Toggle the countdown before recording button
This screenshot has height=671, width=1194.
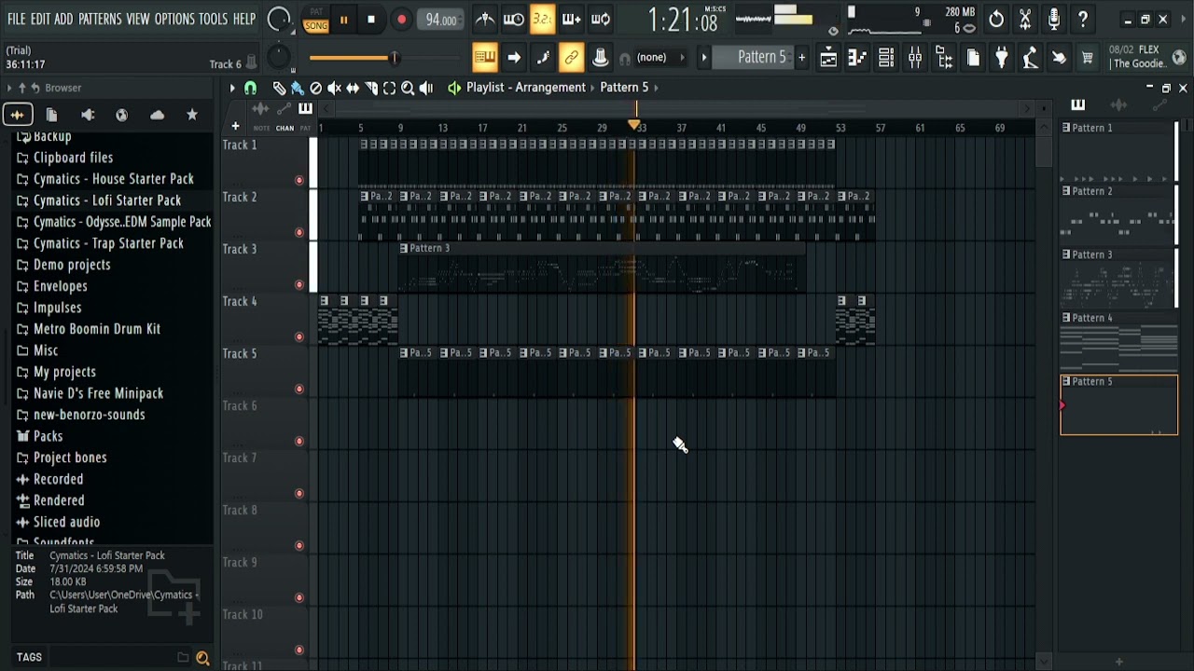click(542, 19)
